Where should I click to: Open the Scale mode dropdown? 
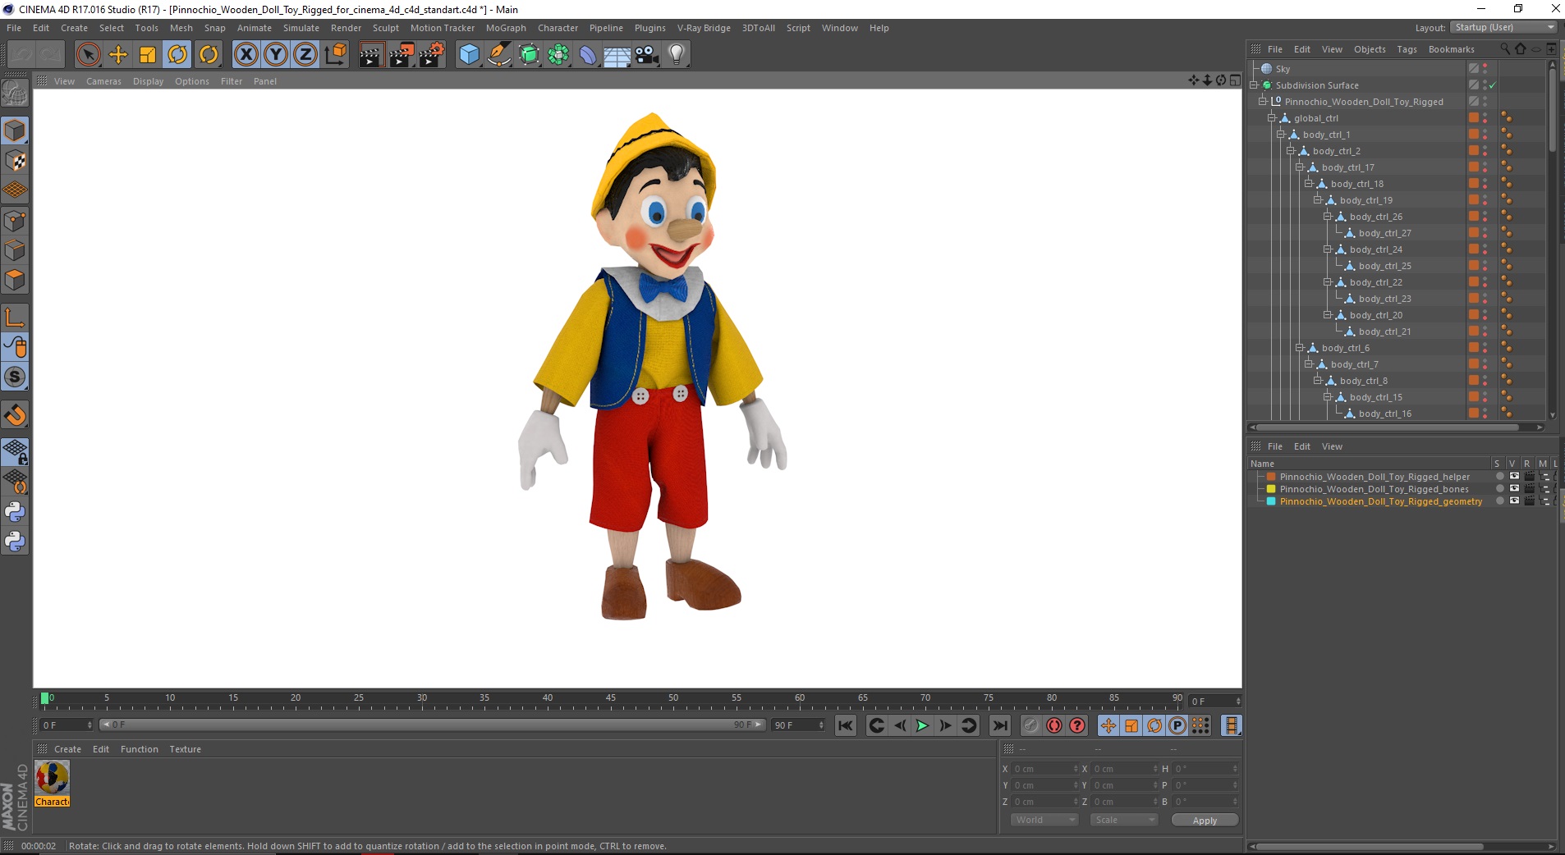(x=1123, y=820)
